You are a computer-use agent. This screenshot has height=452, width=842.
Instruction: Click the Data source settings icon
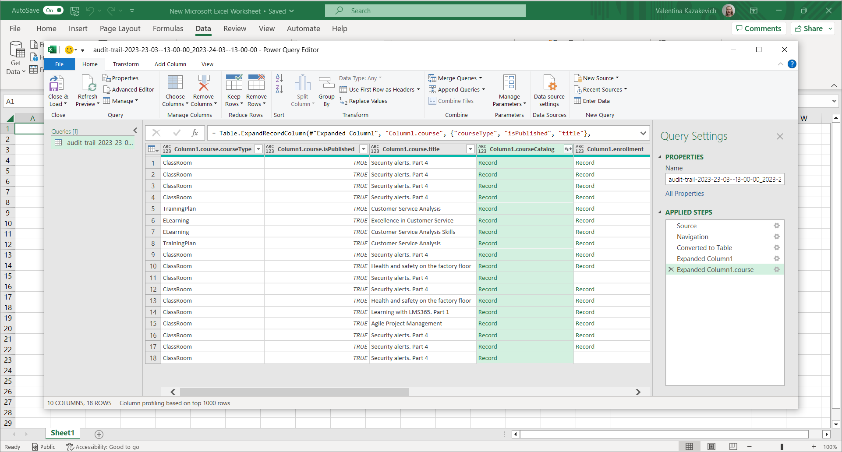tap(549, 84)
